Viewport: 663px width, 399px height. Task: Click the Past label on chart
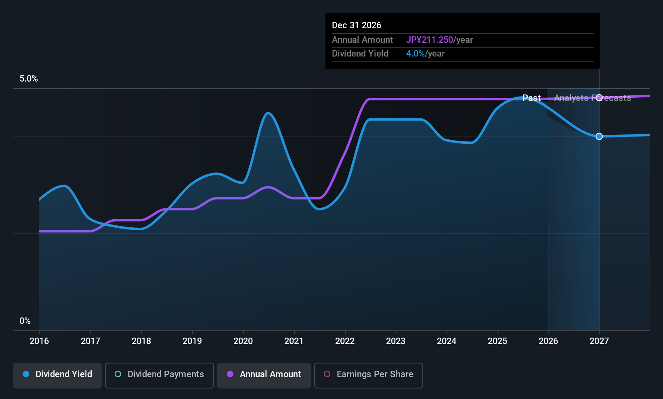pos(531,98)
